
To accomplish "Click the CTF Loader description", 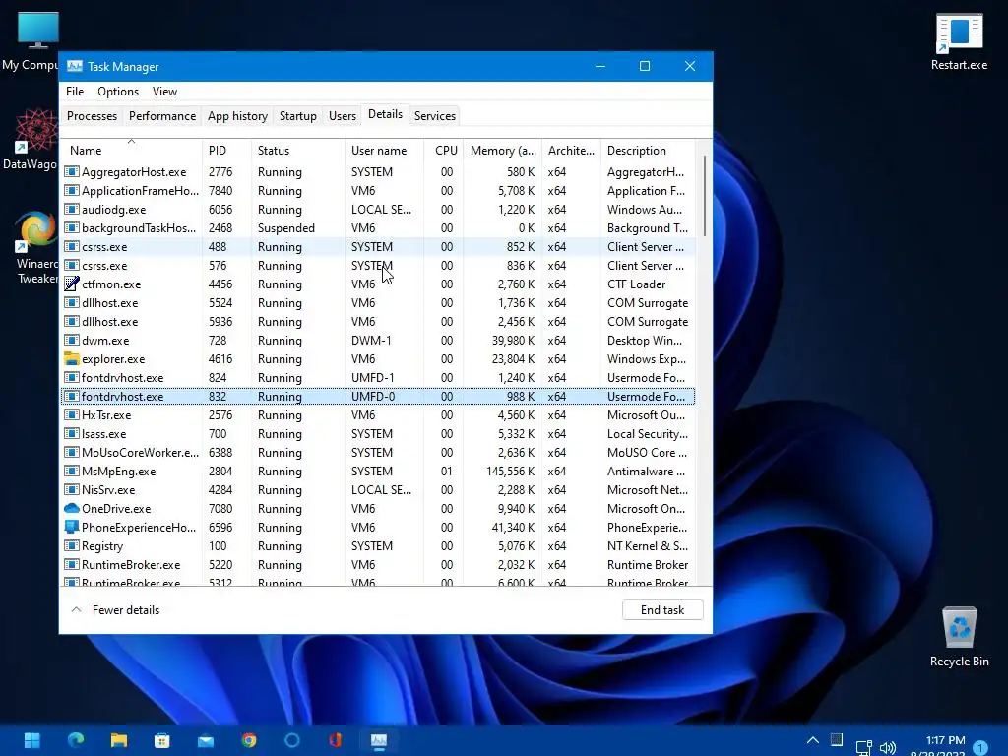I will pyautogui.click(x=637, y=284).
